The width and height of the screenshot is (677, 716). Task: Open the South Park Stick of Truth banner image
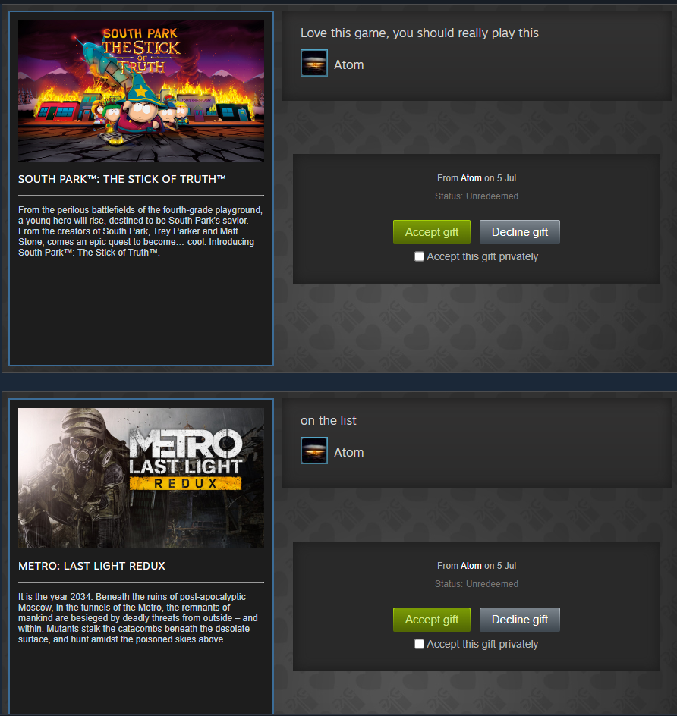(141, 91)
